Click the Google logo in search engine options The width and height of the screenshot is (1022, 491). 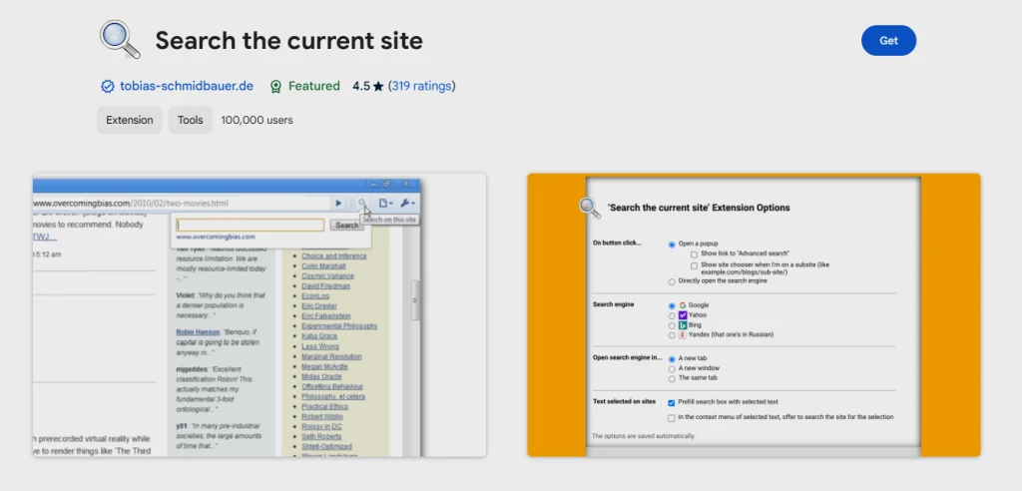(682, 304)
